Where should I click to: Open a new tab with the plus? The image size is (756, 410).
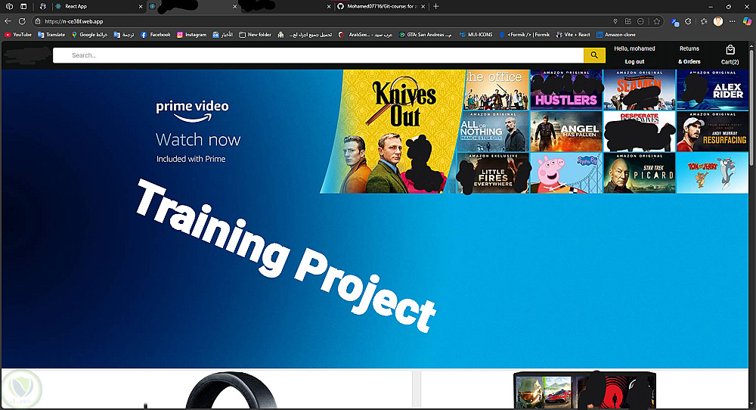436,6
